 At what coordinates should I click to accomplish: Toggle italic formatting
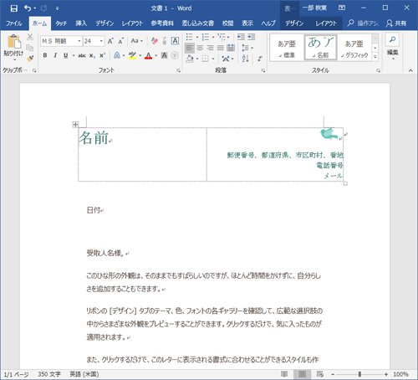pos(55,55)
